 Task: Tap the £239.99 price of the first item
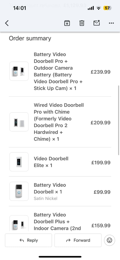[101, 72]
